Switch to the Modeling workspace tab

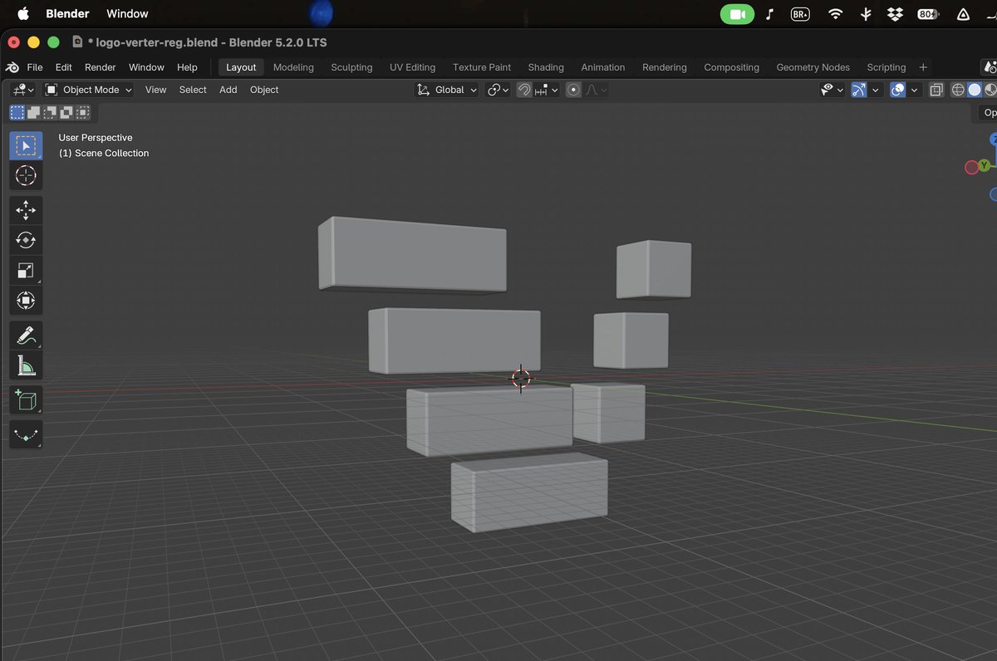coord(293,67)
